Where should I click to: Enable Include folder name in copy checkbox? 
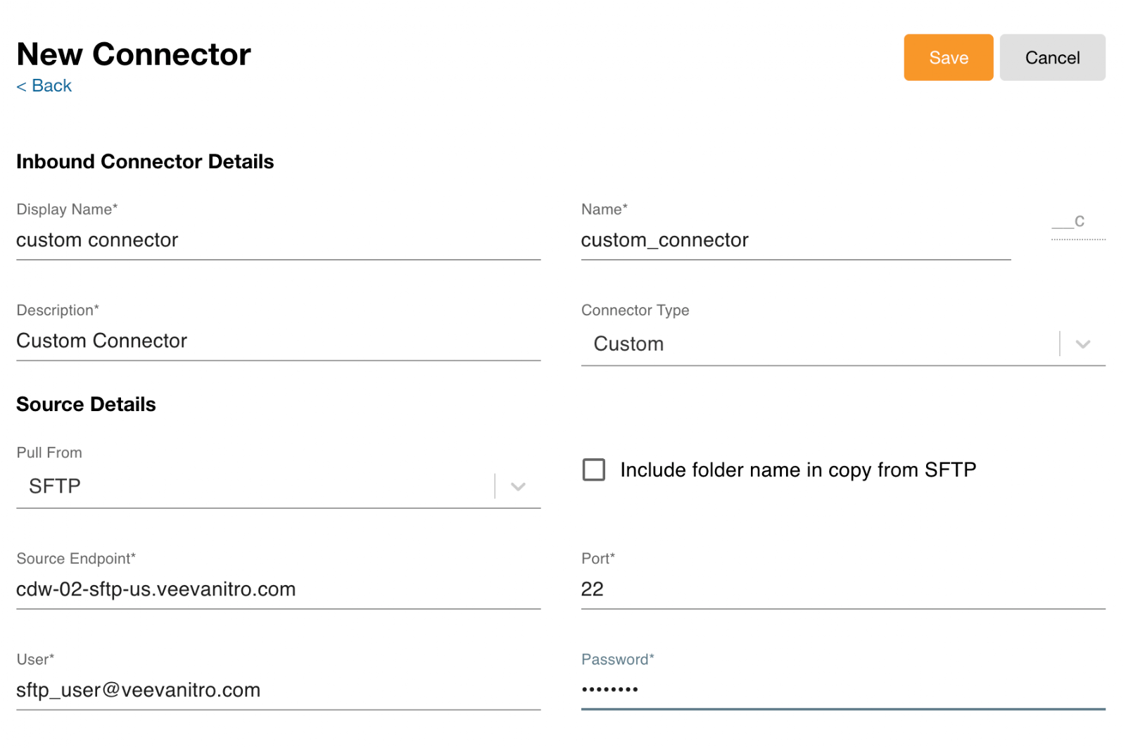(593, 470)
